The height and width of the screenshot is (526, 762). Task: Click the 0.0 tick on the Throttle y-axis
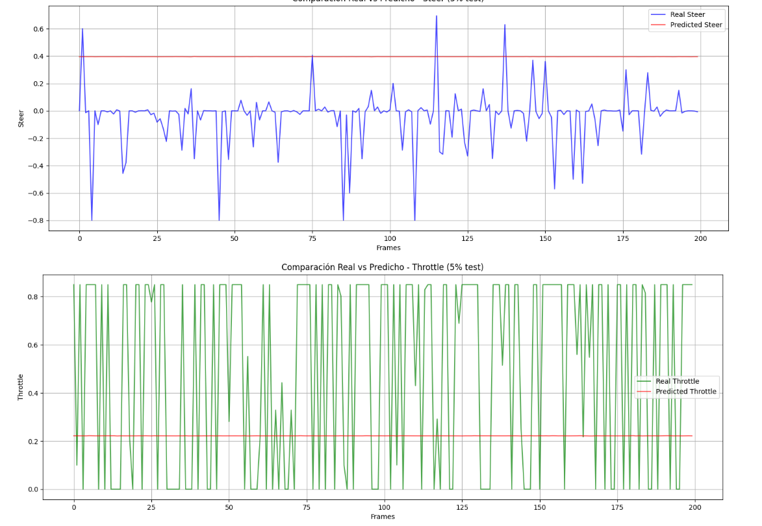[x=33, y=490]
